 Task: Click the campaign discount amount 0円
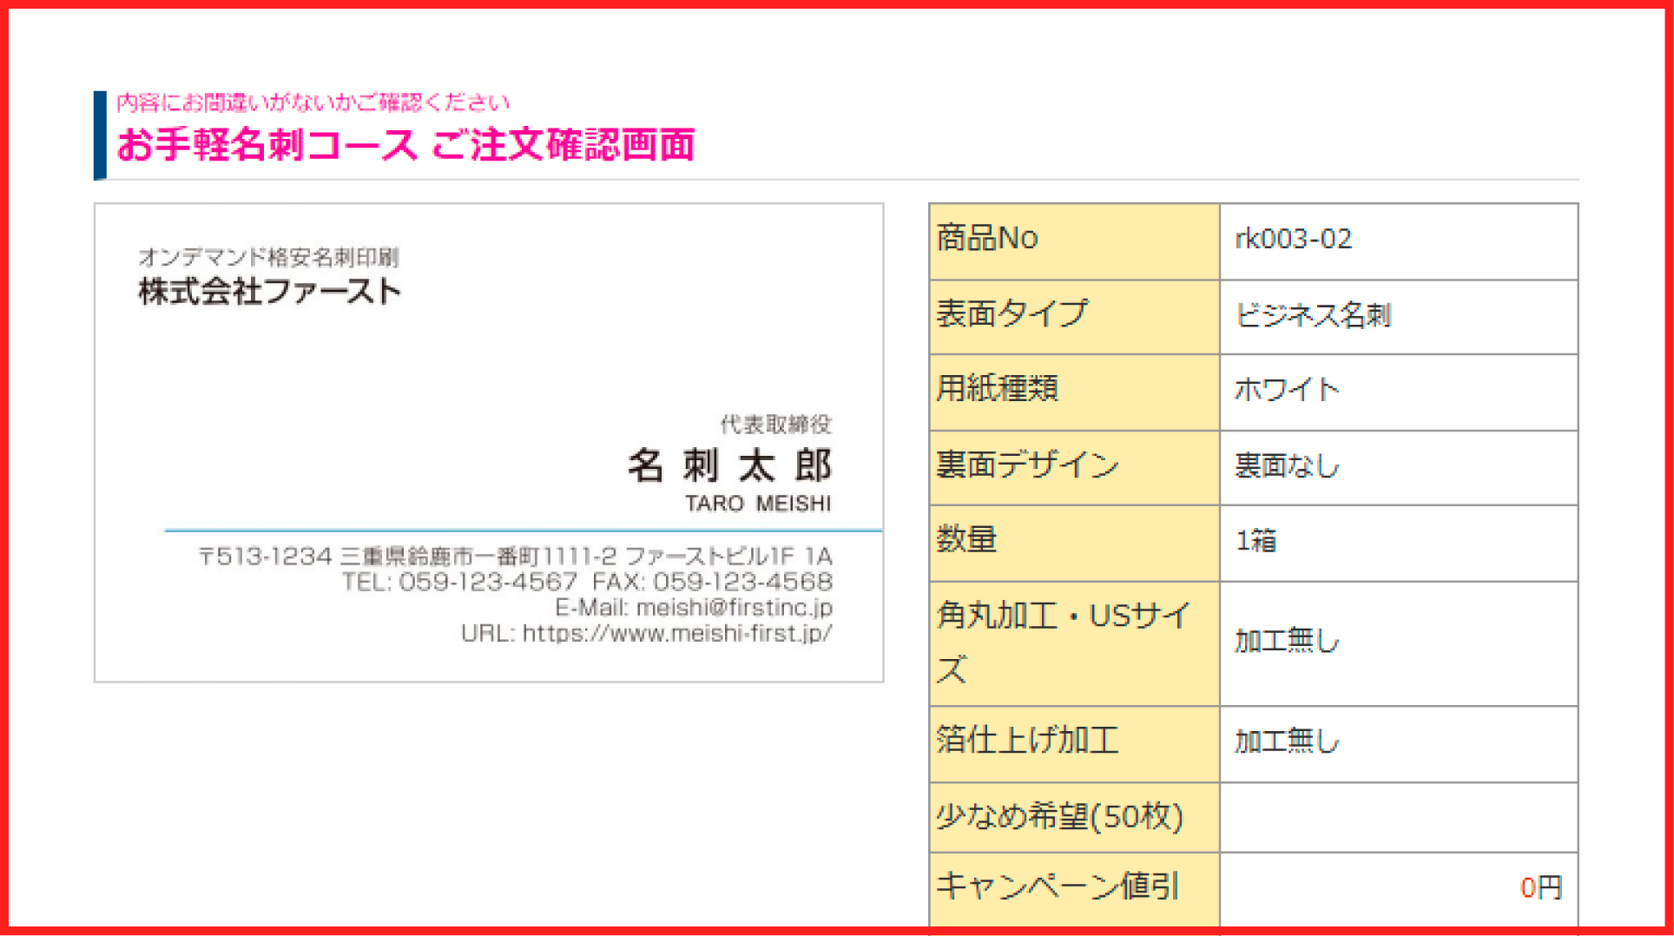[1540, 887]
